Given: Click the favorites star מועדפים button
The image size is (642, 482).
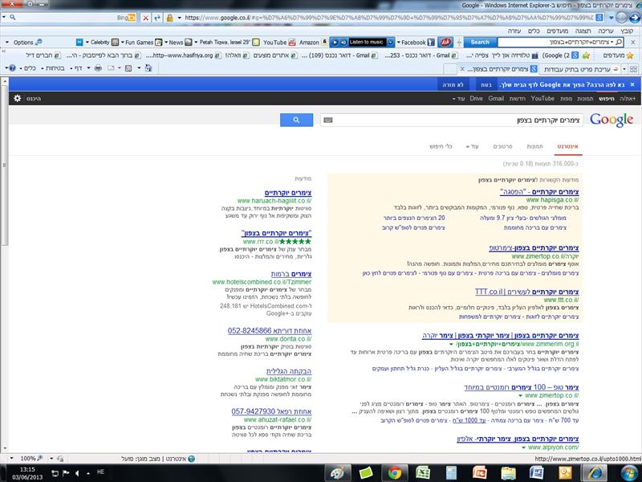Looking at the screenshot, I should point(618,55).
